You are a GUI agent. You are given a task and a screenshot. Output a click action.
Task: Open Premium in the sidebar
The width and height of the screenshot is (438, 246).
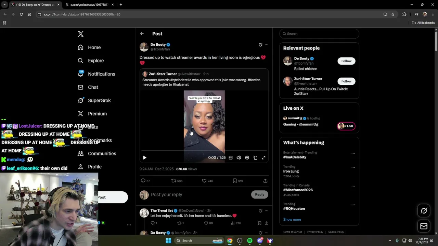point(92,114)
